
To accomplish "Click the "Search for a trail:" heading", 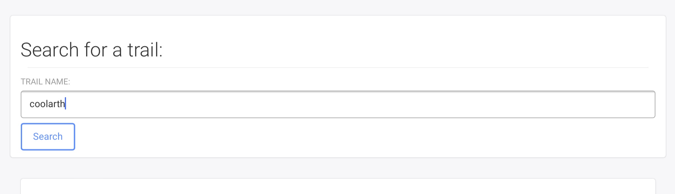I will 91,50.
